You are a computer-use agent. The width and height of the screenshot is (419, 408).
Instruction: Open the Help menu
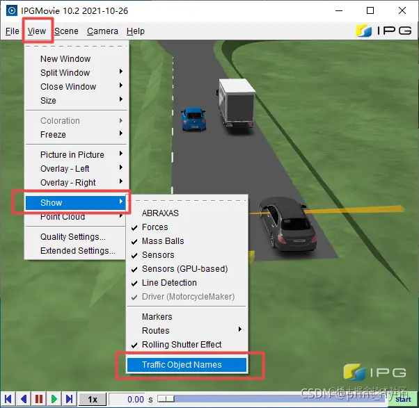pos(136,31)
